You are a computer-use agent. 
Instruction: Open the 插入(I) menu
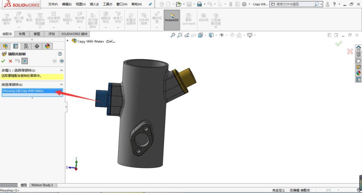click(94, 4)
